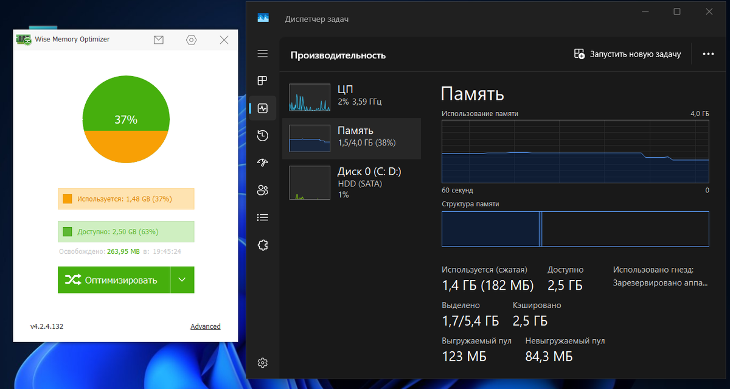Viewport: 730px width, 389px height.
Task: Open the hexagon settings icon in Wise Memory Optimizer
Action: tap(191, 40)
